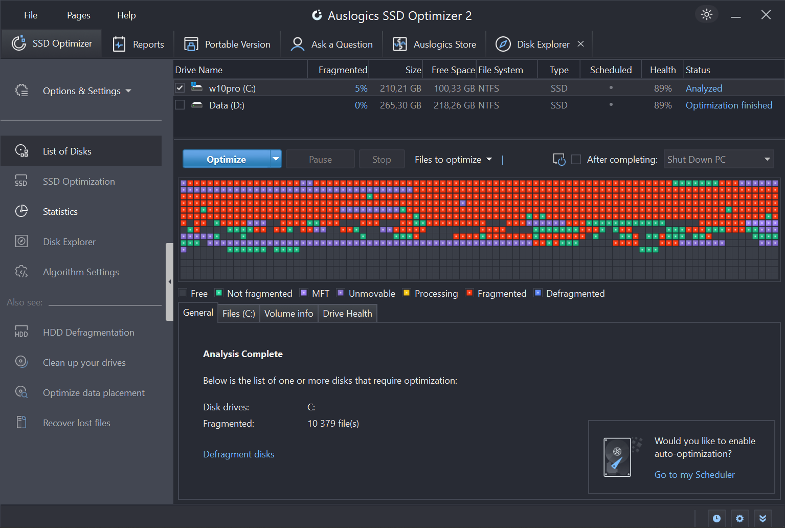
Task: Click the Unmovable legend swatch
Action: [341, 293]
